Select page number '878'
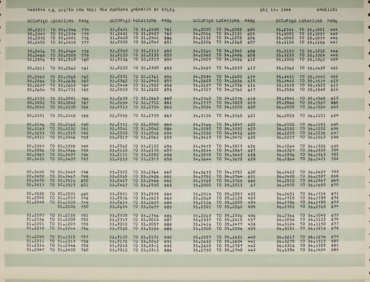 tap(335, 228)
